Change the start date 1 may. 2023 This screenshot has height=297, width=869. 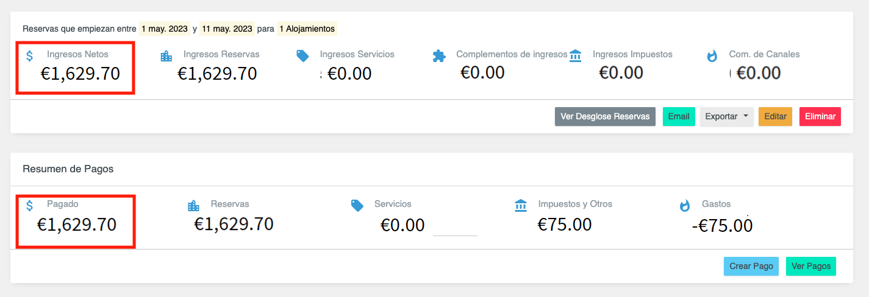click(x=164, y=29)
